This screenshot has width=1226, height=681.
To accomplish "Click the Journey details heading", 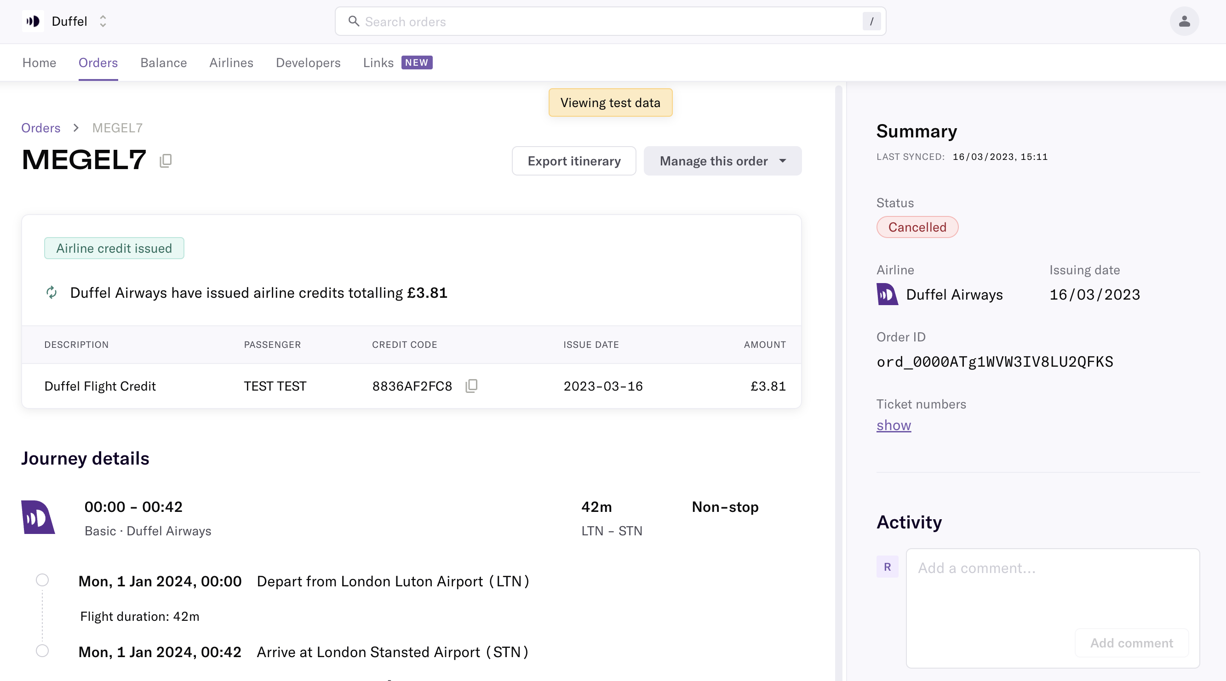I will pyautogui.click(x=85, y=459).
